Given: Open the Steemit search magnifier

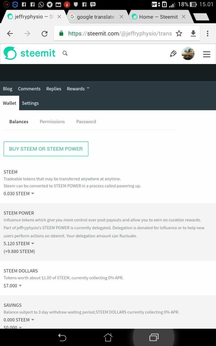Looking at the screenshot, I should [x=65, y=53].
